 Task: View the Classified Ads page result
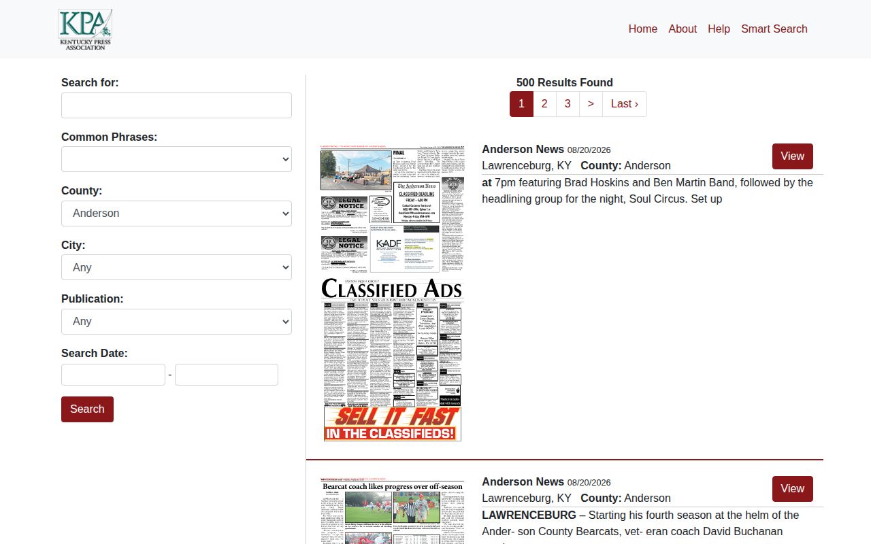(792, 156)
